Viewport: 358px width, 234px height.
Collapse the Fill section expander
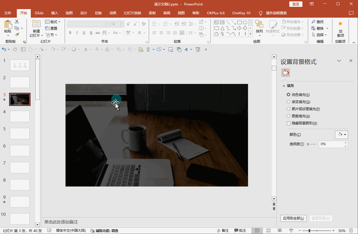coord(284,86)
